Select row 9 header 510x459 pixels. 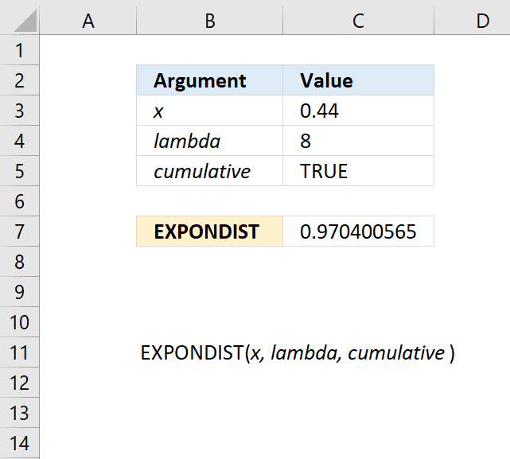(20, 292)
